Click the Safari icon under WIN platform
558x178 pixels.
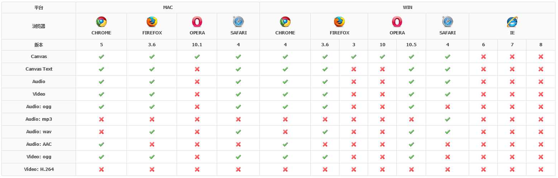point(447,22)
